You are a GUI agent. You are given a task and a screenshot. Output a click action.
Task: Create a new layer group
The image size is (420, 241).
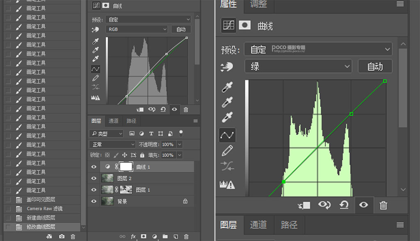tap(165, 236)
